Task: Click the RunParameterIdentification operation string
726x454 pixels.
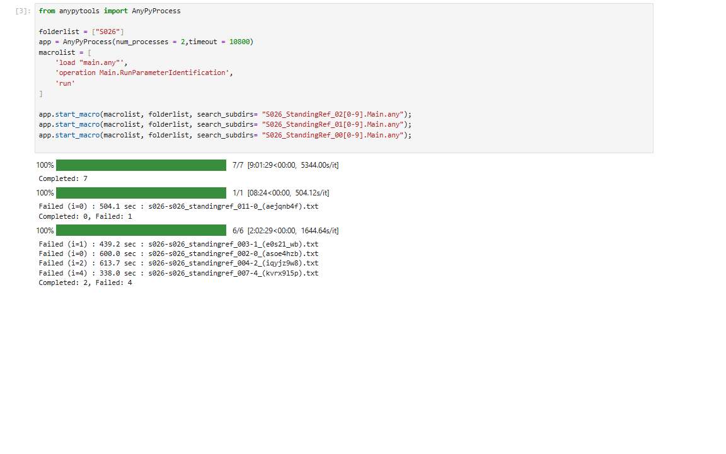Action: (142, 73)
